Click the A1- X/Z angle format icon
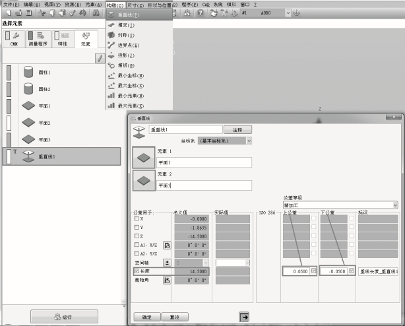Screen dimensions: 405x326 (167, 245)
